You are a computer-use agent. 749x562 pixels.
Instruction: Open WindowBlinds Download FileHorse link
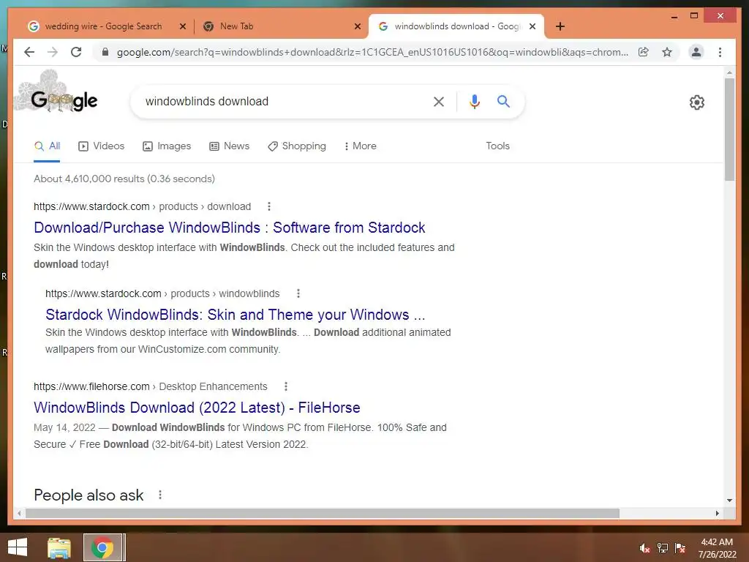197,408
